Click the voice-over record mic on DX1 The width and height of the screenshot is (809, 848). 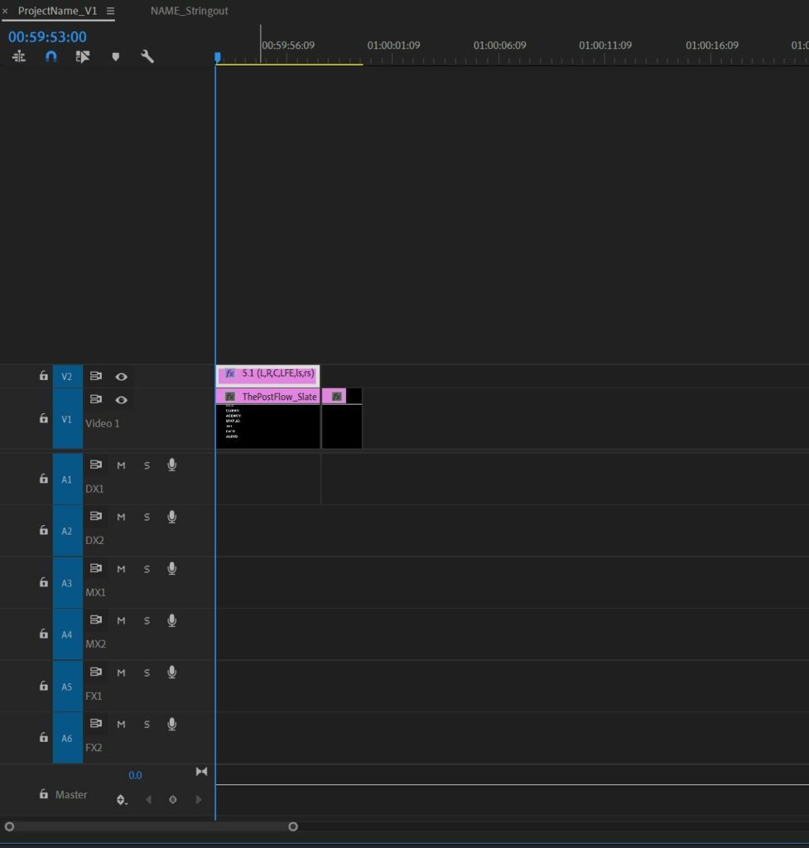pyautogui.click(x=171, y=465)
